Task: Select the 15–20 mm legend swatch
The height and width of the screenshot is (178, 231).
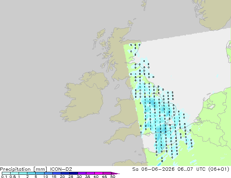Action: tap(57, 173)
